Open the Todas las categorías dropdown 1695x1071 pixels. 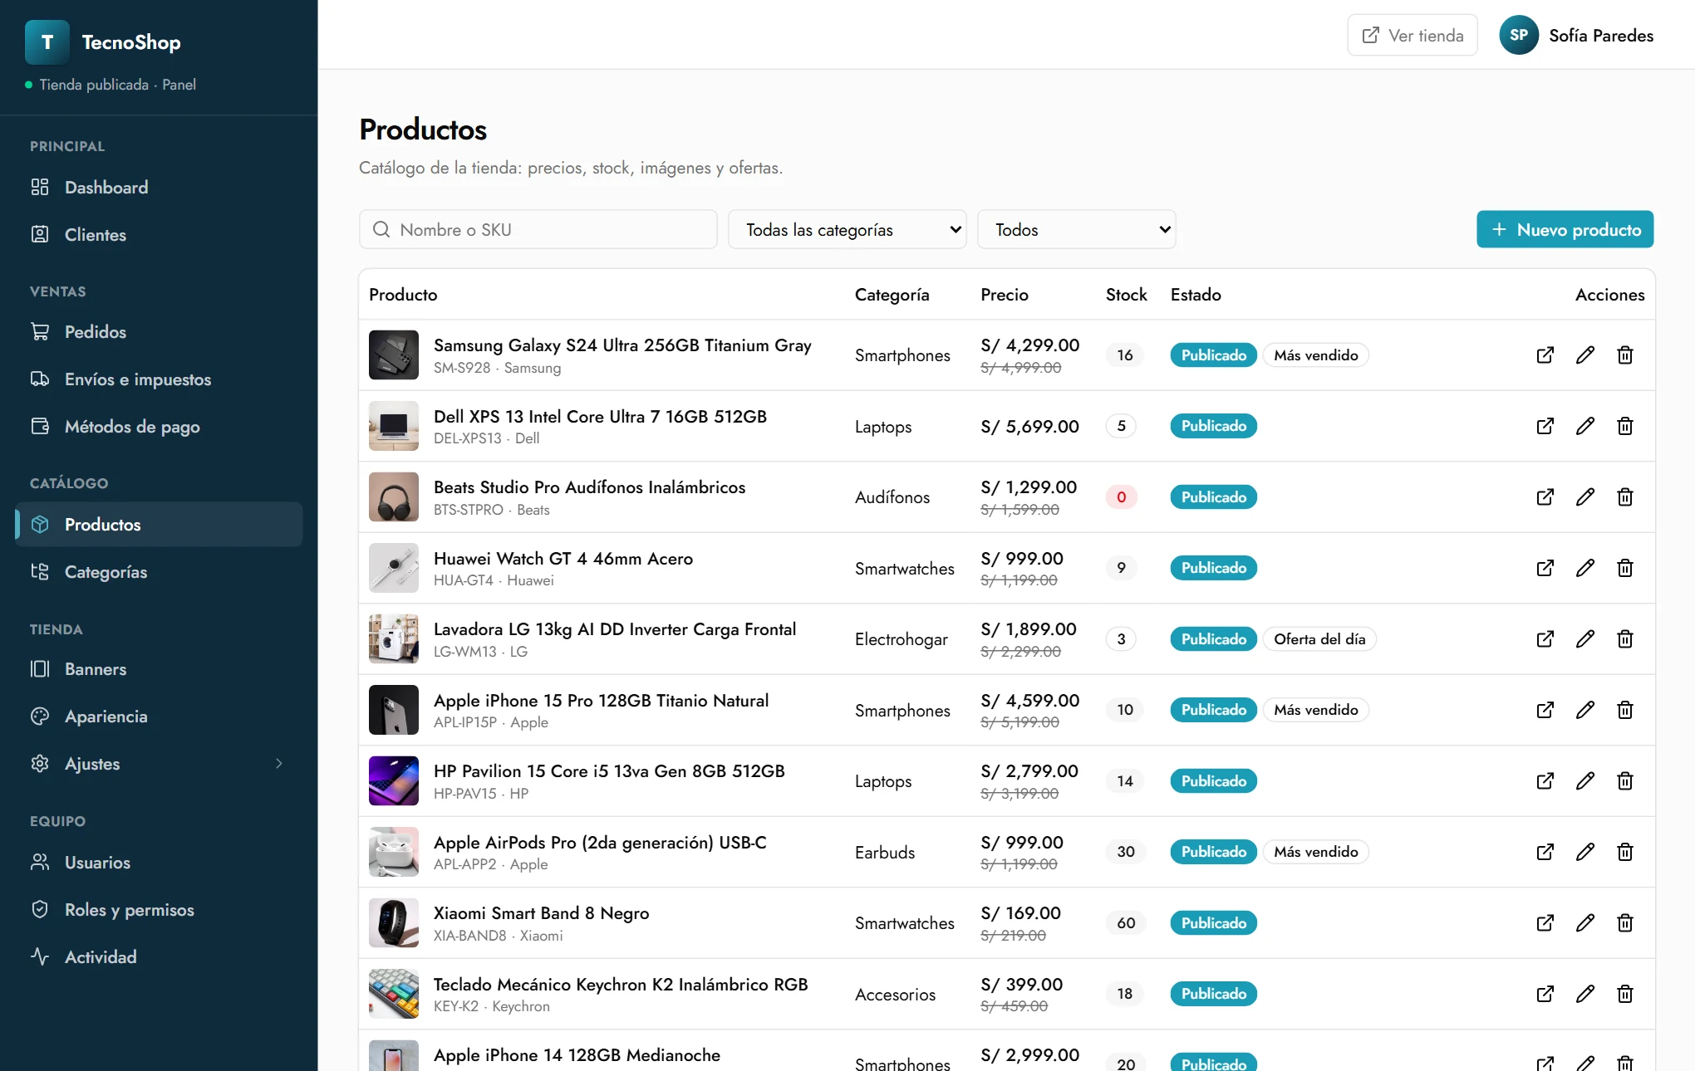(847, 230)
